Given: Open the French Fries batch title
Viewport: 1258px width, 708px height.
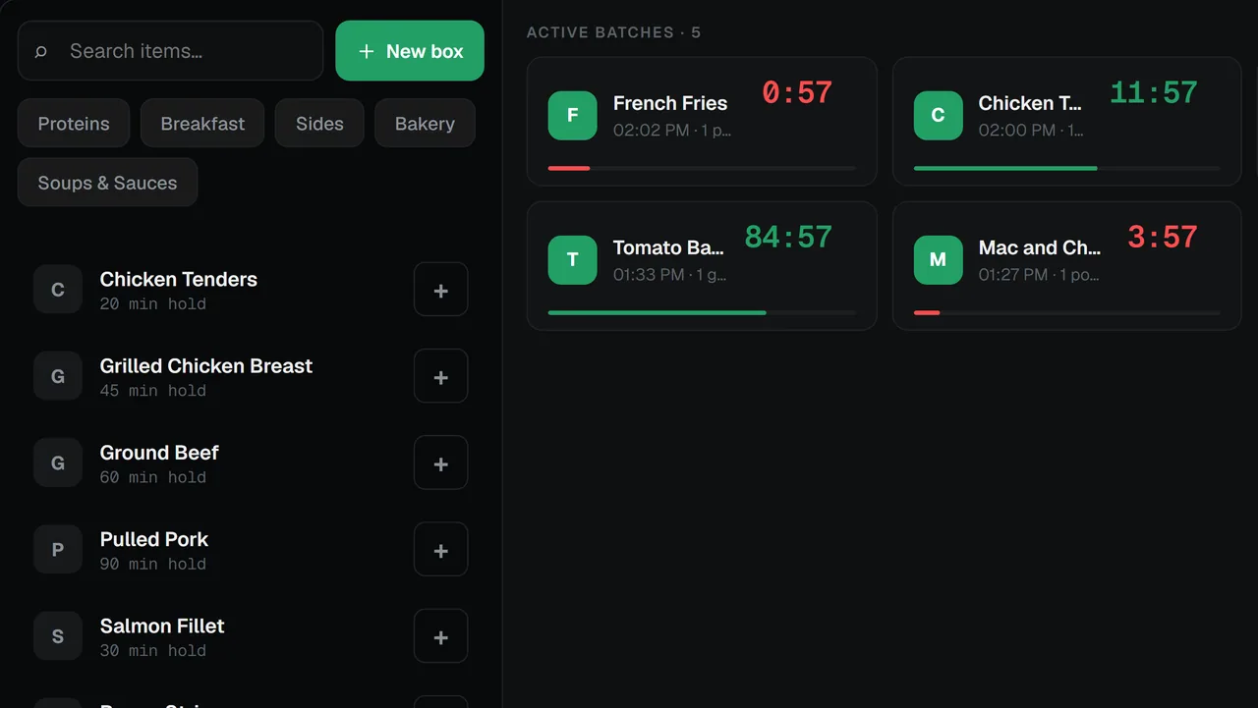Looking at the screenshot, I should click(670, 103).
